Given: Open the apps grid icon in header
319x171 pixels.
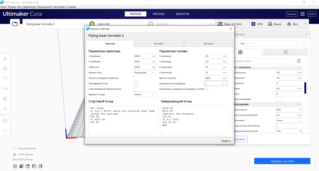Looking at the screenshot, I should coord(302,14).
